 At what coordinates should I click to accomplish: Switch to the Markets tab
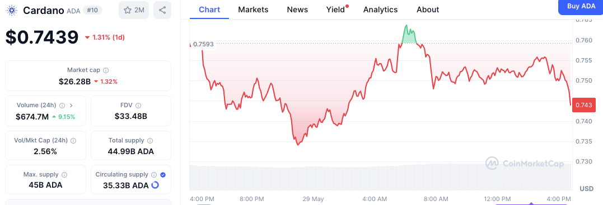coord(253,9)
